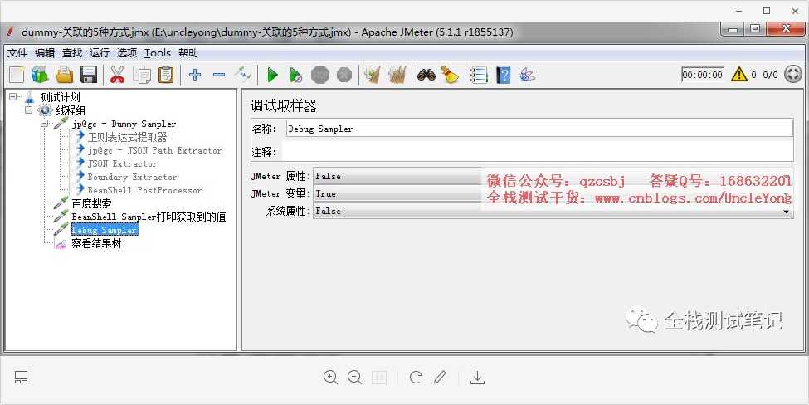Collapse all nodes with minus icon
Image resolution: width=809 pixels, height=405 pixels.
tap(219, 75)
